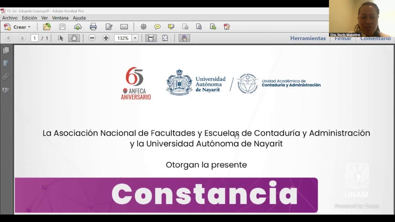Click the Universidad Autónoma de Nayarit logo
The width and height of the screenshot is (395, 222).
pyautogui.click(x=197, y=82)
